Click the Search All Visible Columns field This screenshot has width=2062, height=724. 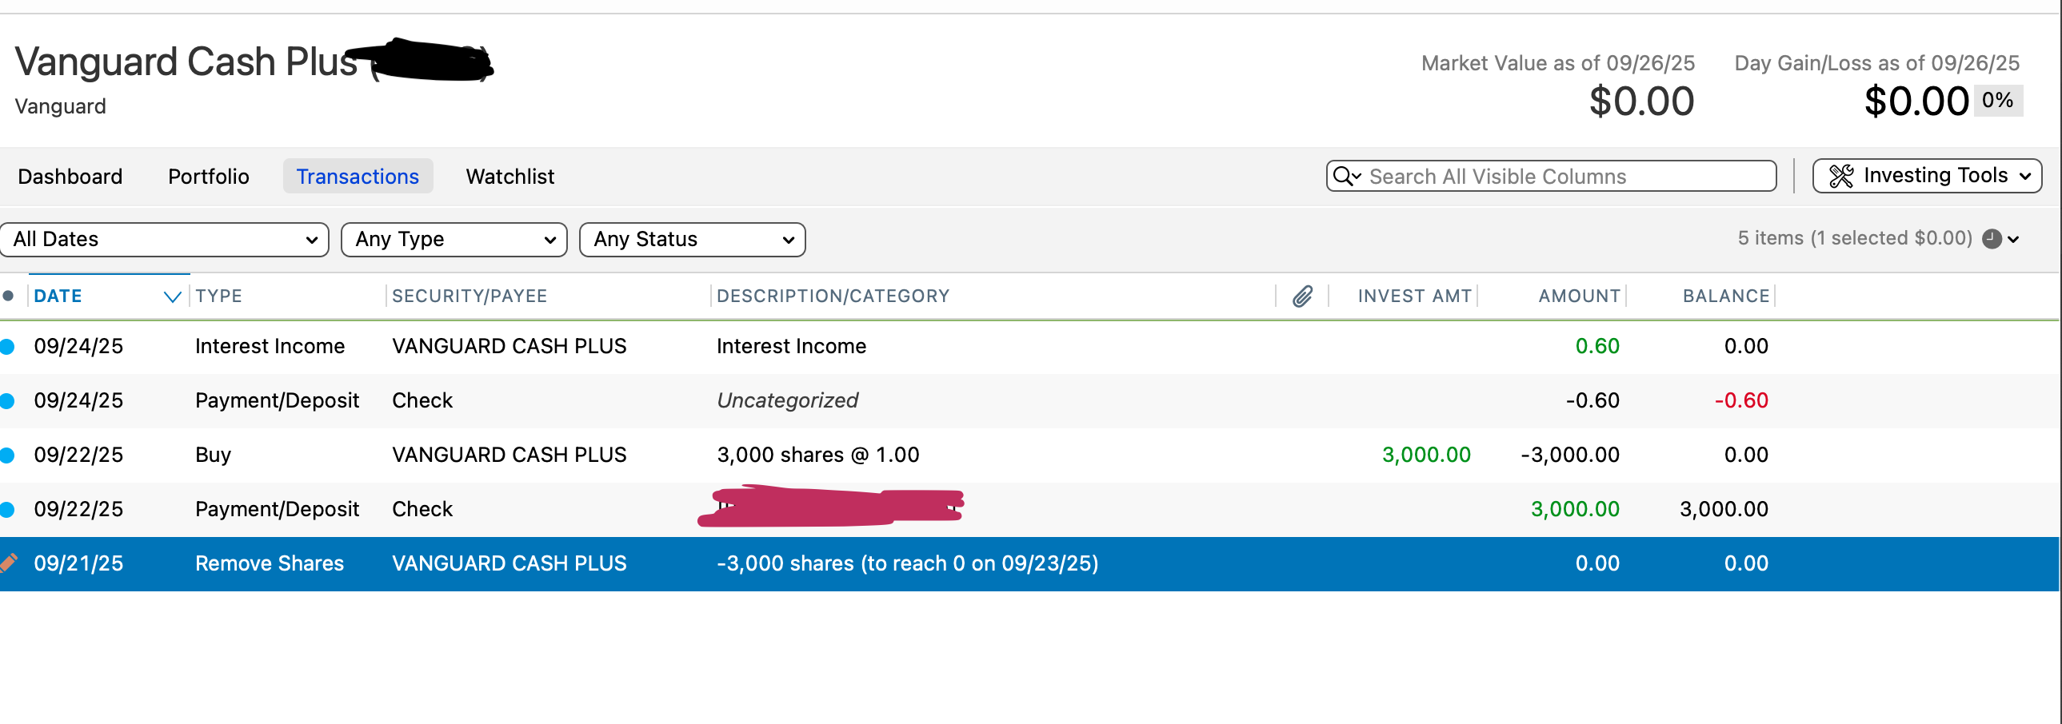[x=1552, y=176]
